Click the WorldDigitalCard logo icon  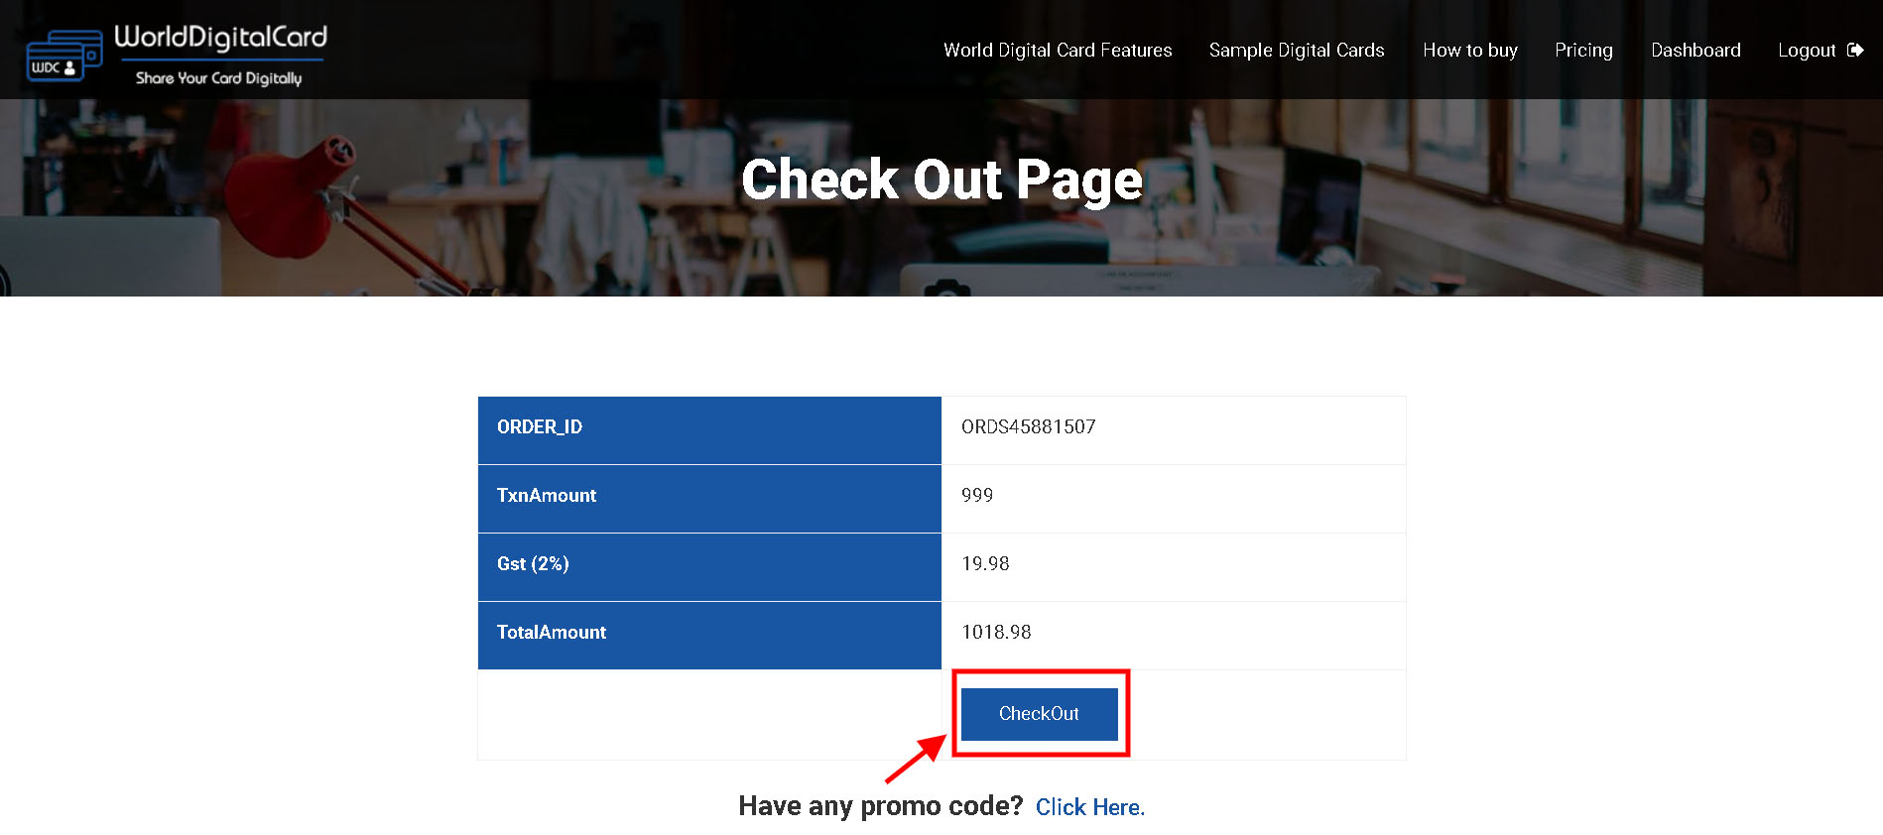(64, 56)
